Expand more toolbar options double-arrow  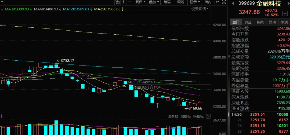tap(218, 2)
